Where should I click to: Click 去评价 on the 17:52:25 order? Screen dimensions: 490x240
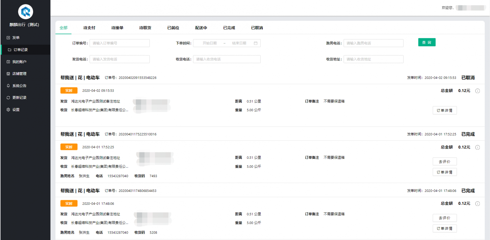(x=444, y=162)
